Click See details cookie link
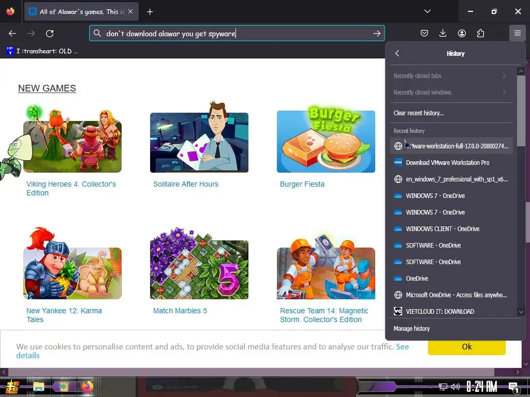530x397 pixels. click(x=403, y=347)
